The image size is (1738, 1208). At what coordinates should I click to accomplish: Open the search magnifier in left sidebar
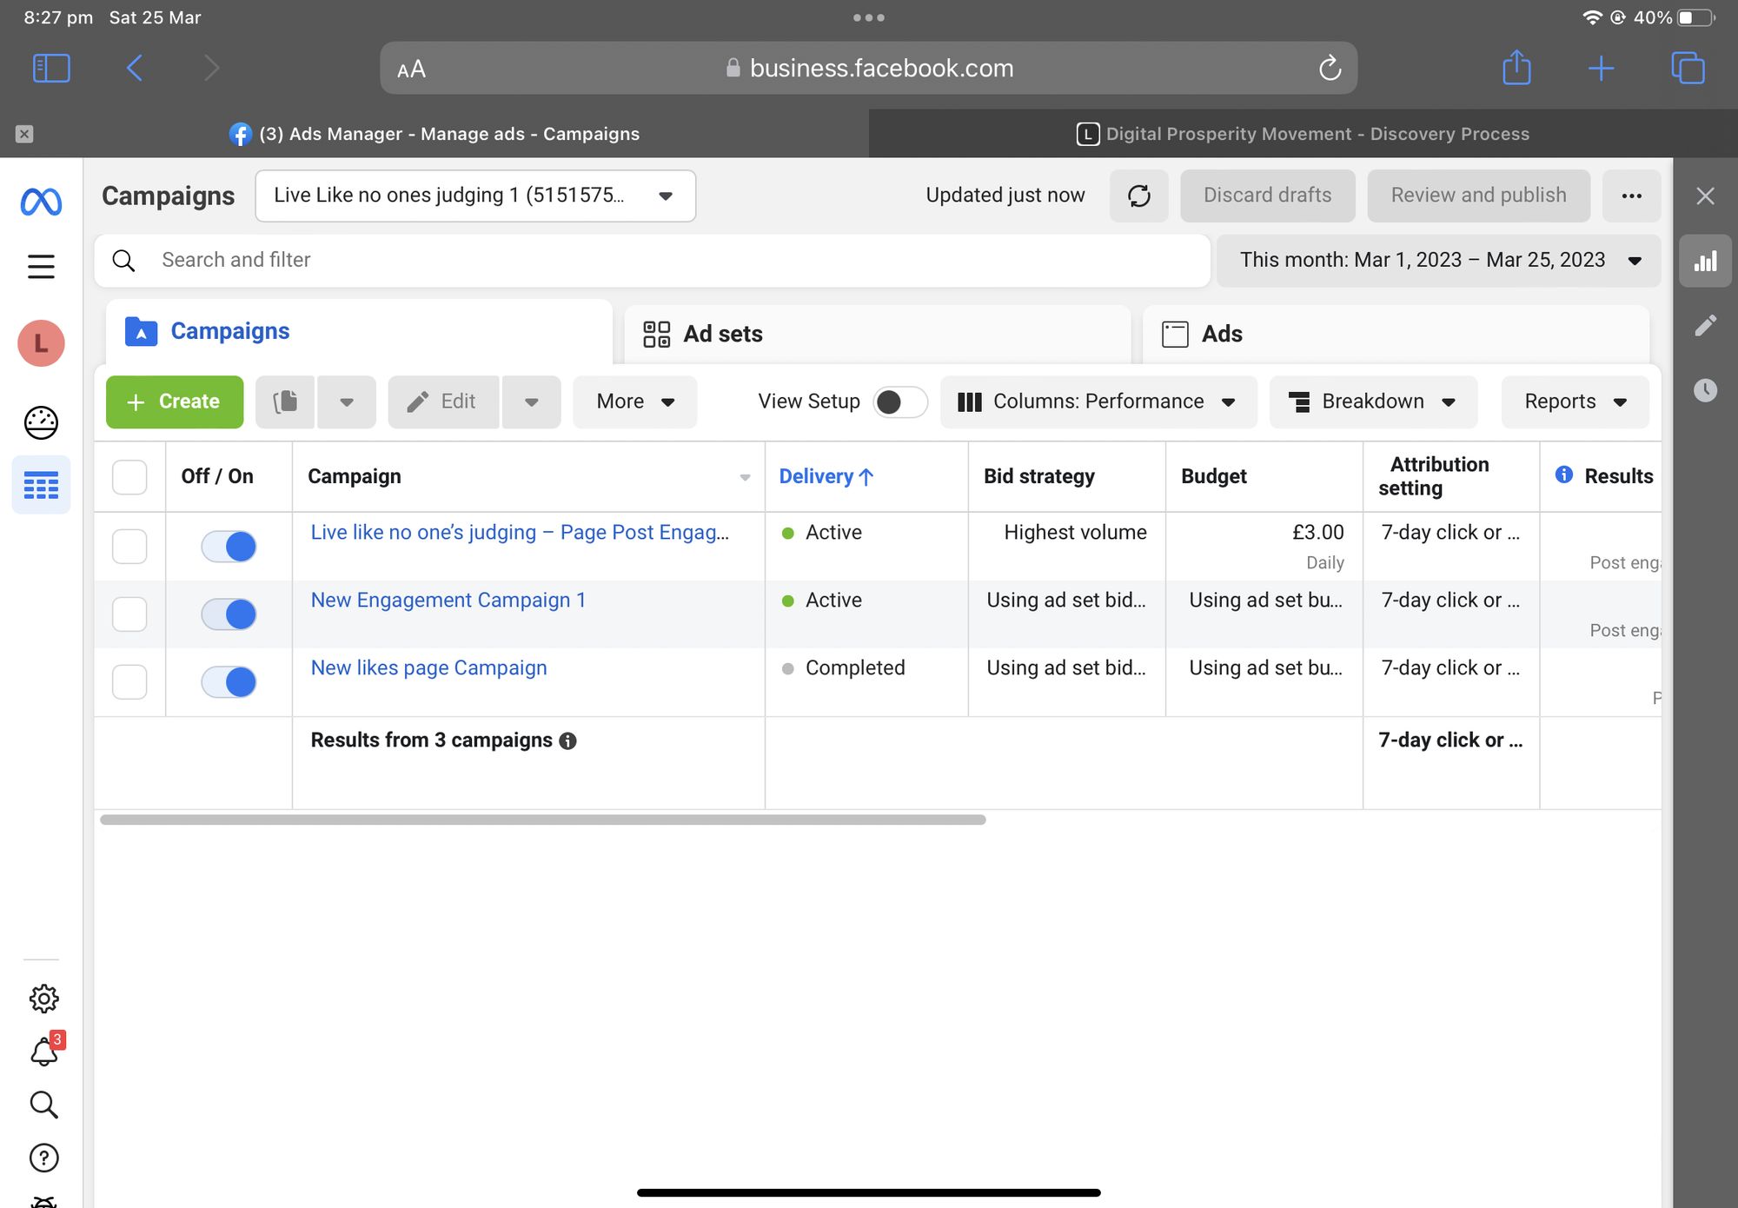tap(43, 1105)
